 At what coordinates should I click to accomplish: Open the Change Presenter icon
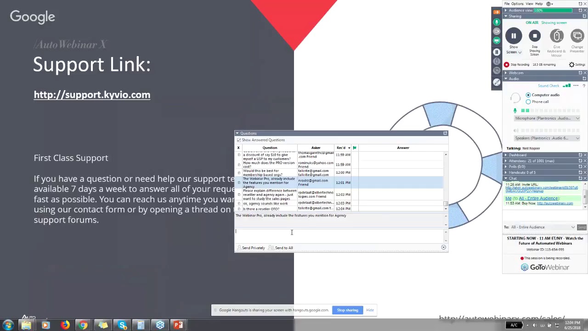577,36
